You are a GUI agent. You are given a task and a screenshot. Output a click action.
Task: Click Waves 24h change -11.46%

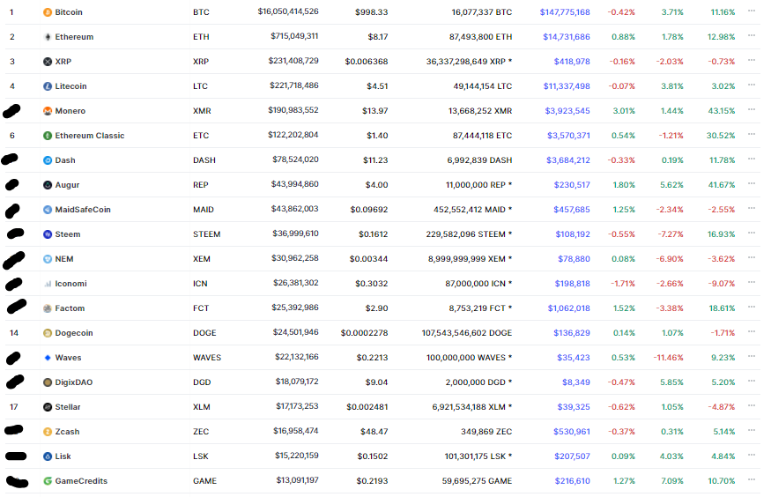coord(668,358)
